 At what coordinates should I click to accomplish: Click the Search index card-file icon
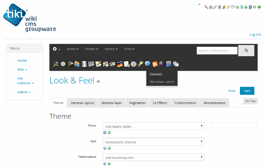(176, 64)
